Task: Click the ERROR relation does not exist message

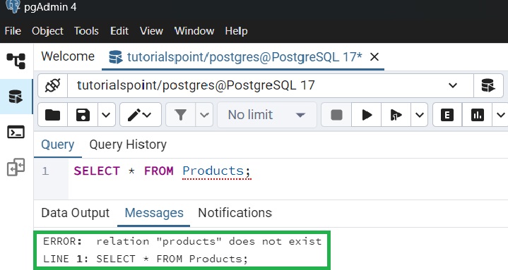Action: (x=182, y=241)
